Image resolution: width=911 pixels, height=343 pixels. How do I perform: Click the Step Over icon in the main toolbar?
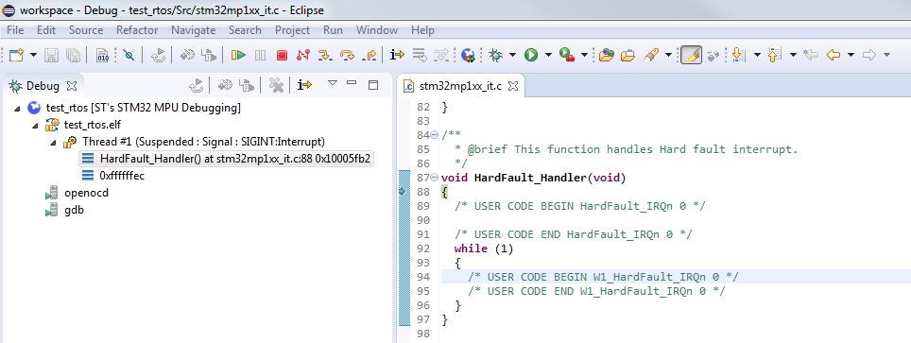coord(347,55)
